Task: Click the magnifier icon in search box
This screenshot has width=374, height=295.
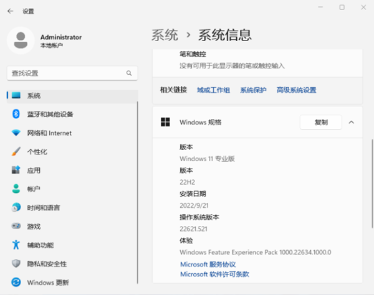Action: [x=129, y=73]
